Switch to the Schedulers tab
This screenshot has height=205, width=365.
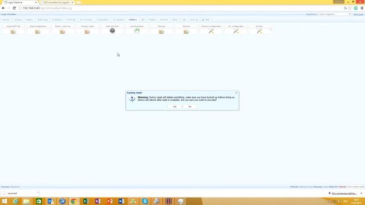57,20
